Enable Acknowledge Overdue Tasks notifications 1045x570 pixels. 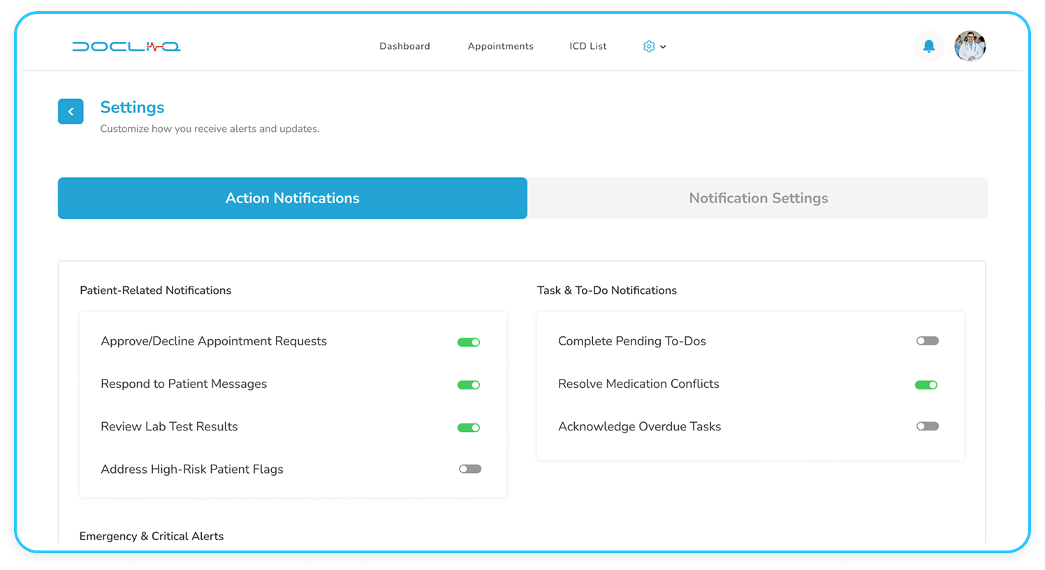tap(927, 426)
